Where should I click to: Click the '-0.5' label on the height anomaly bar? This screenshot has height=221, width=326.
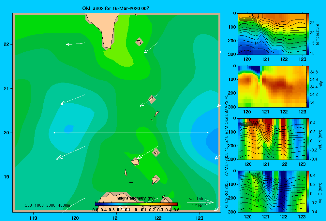[95, 210]
